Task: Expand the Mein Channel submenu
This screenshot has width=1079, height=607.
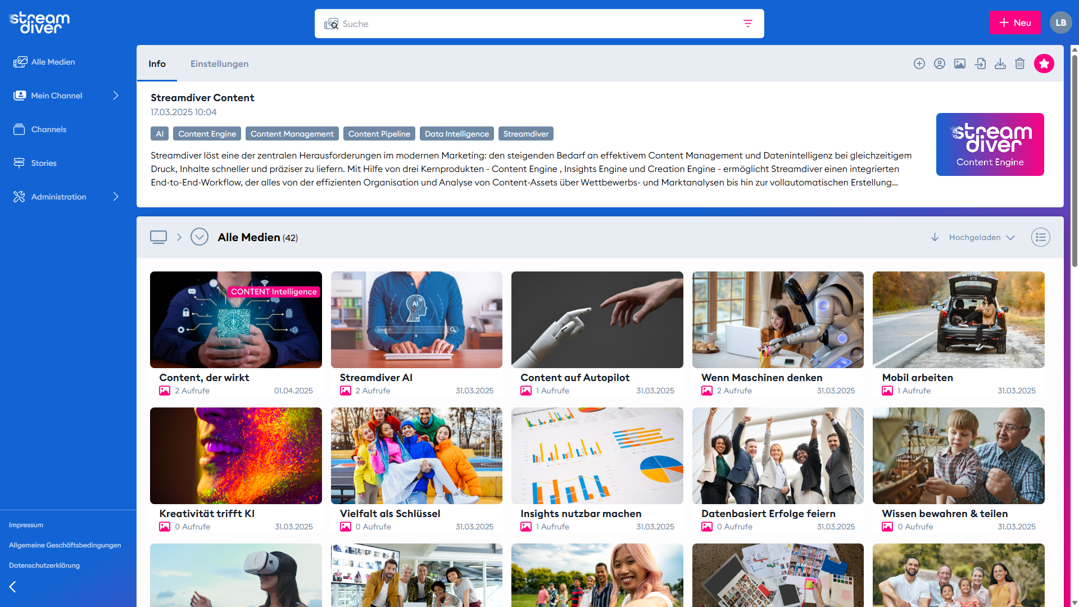Action: (x=116, y=96)
